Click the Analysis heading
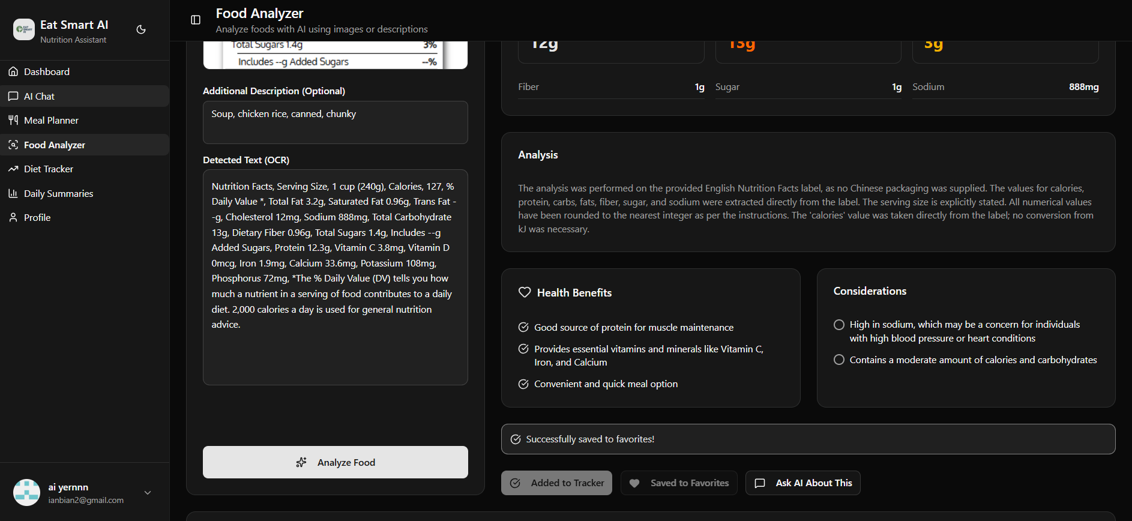Screen dimensions: 1132x521 point(538,155)
